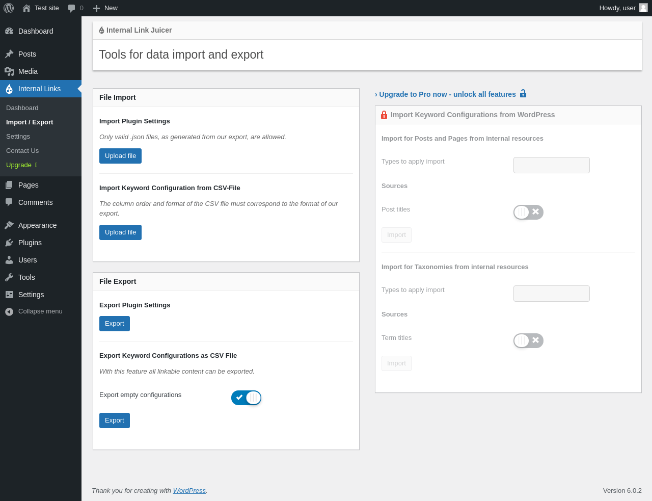Click the user avatar in top bar
652x501 pixels.
coord(643,8)
